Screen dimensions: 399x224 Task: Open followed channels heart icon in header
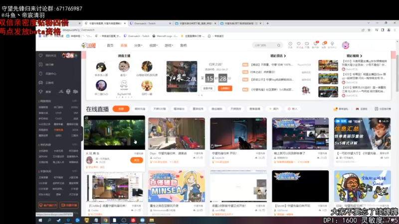click(299, 44)
